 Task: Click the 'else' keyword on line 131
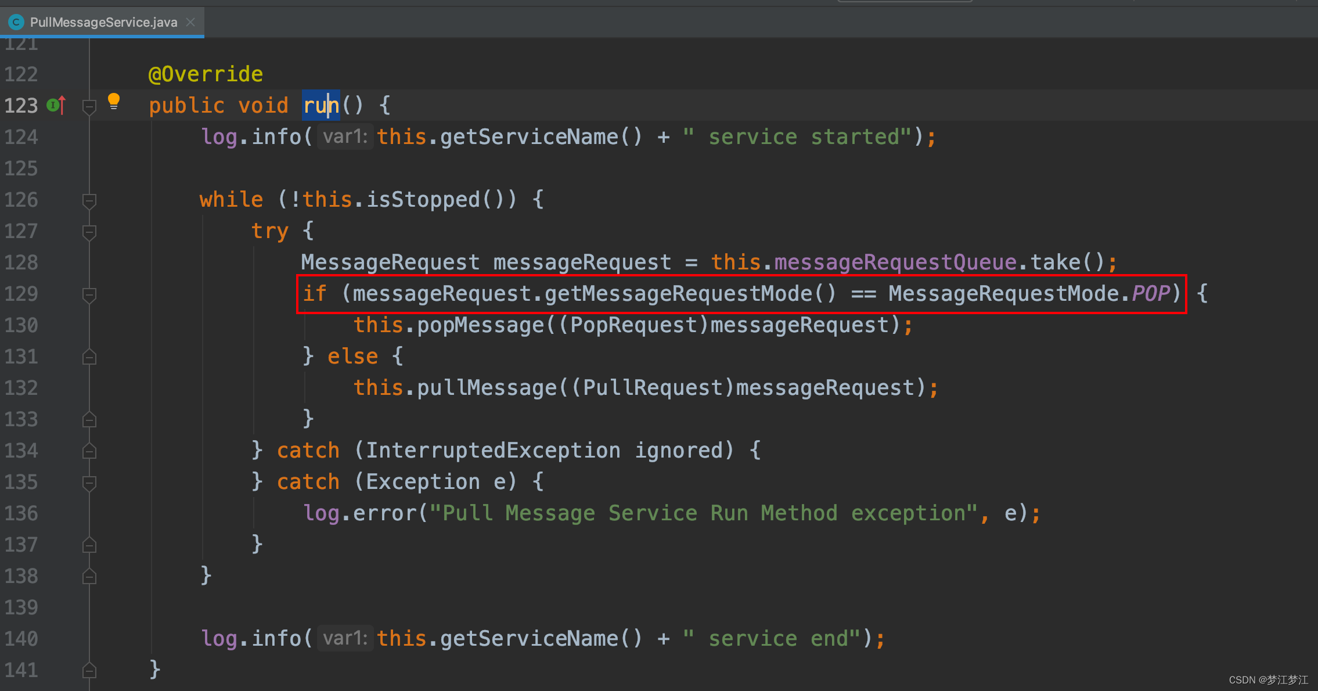coord(353,357)
